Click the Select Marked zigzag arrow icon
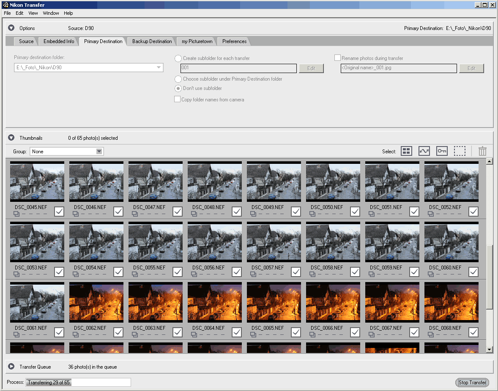Image resolution: width=498 pixels, height=391 pixels. [x=424, y=151]
